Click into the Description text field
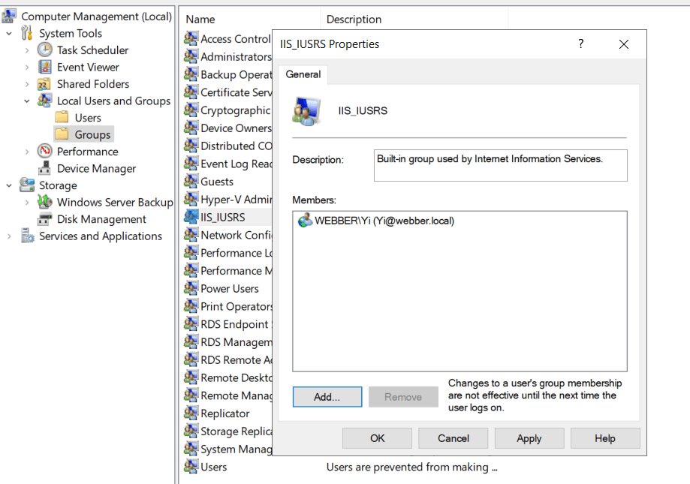This screenshot has width=690, height=484. tap(500, 166)
